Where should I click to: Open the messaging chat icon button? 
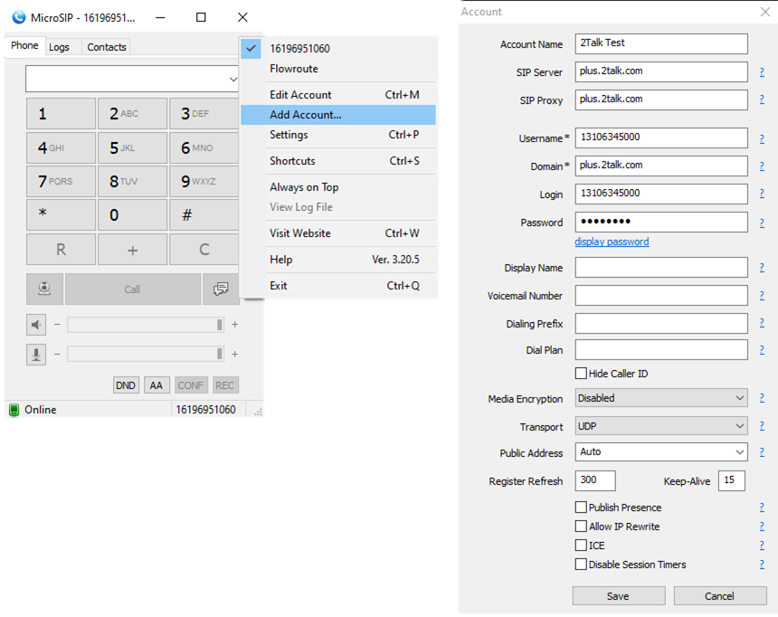[221, 289]
